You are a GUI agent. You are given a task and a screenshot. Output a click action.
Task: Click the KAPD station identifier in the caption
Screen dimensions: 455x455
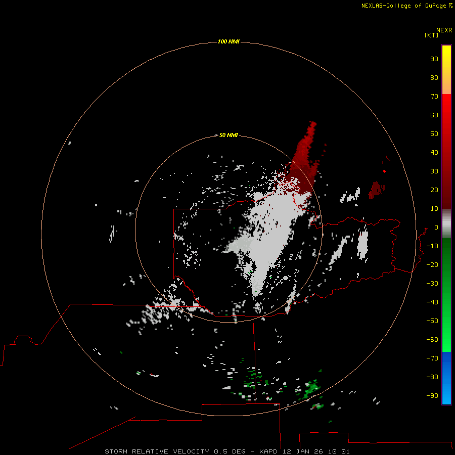[269, 451]
